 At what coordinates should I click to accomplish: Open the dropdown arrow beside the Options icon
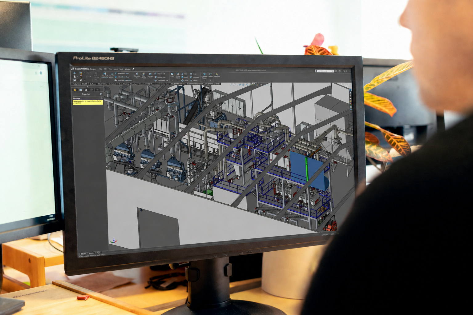pos(84,80)
